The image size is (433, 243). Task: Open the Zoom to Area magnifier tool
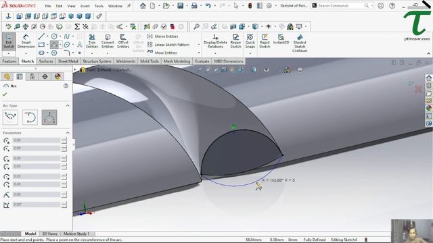(196, 26)
